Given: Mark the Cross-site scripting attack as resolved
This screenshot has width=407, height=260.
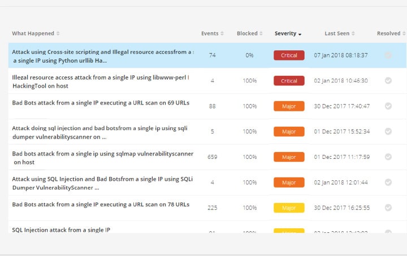Looking at the screenshot, I should tap(388, 55).
